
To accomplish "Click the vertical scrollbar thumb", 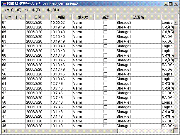I will 176,42.
